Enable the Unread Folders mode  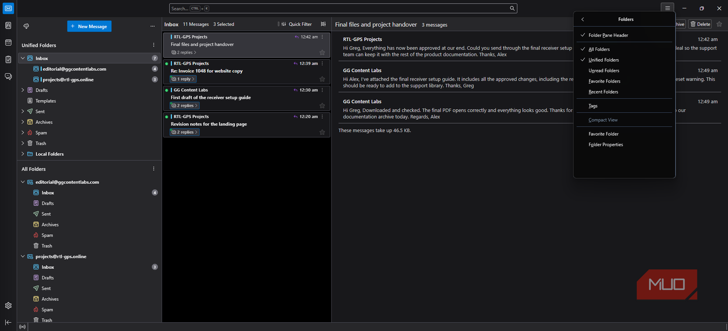(x=624, y=70)
